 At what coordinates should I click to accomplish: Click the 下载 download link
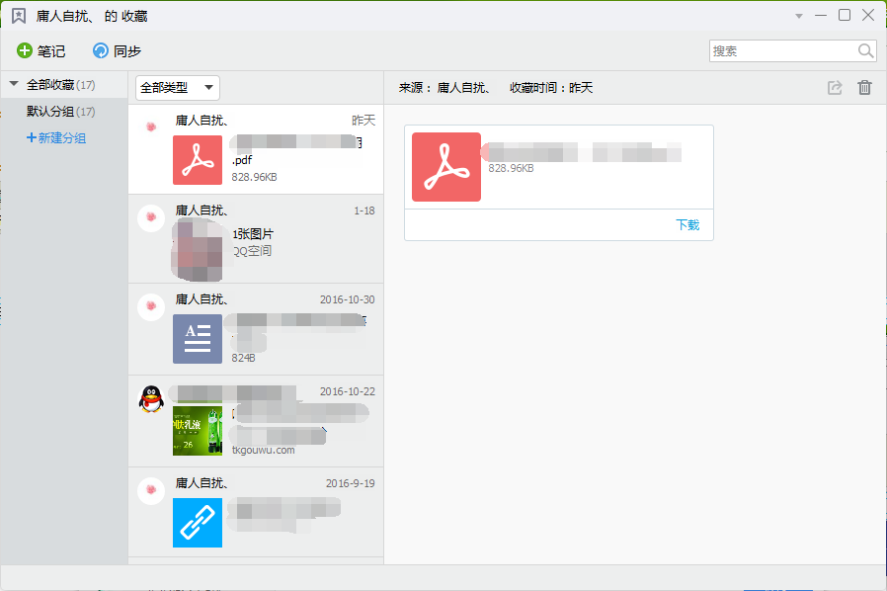coord(688,224)
